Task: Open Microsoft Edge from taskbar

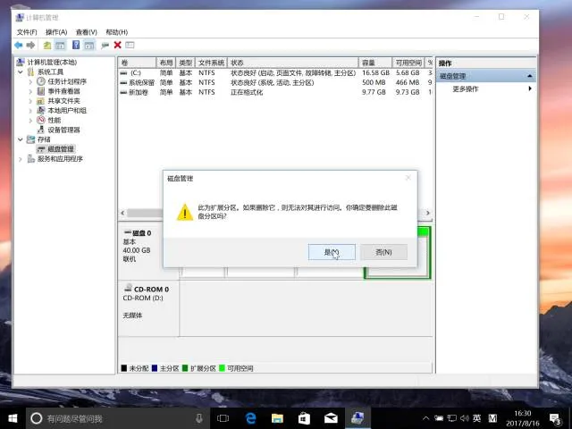Action: [250, 418]
